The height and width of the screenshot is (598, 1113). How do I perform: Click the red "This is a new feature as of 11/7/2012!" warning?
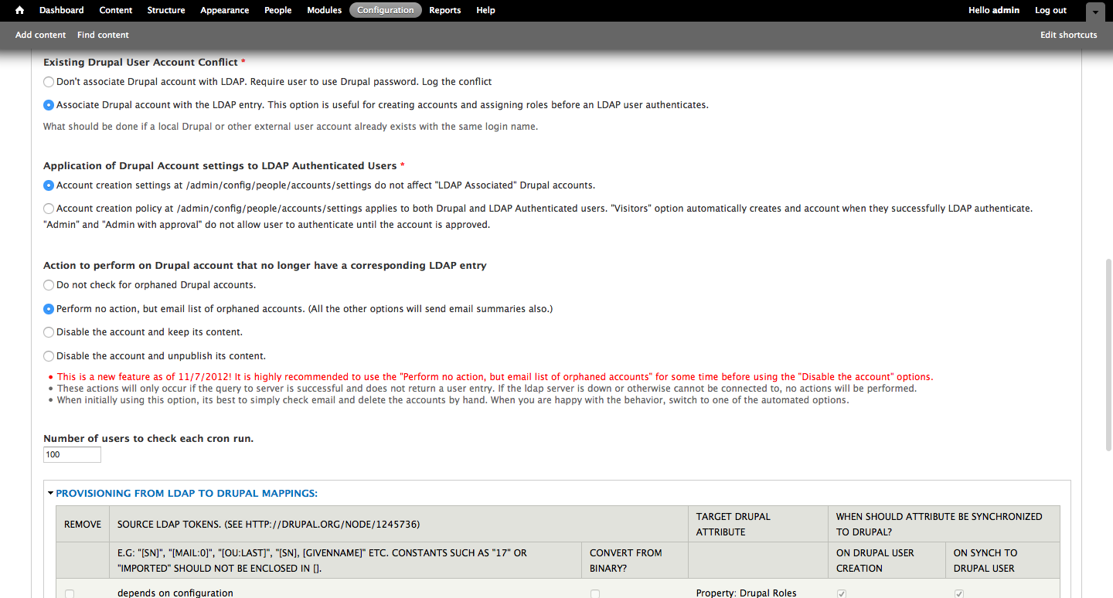point(495,377)
